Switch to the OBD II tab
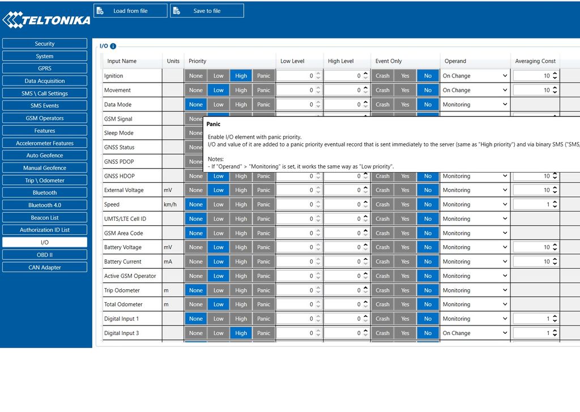Screen dimensions: 580x412 coord(45,255)
